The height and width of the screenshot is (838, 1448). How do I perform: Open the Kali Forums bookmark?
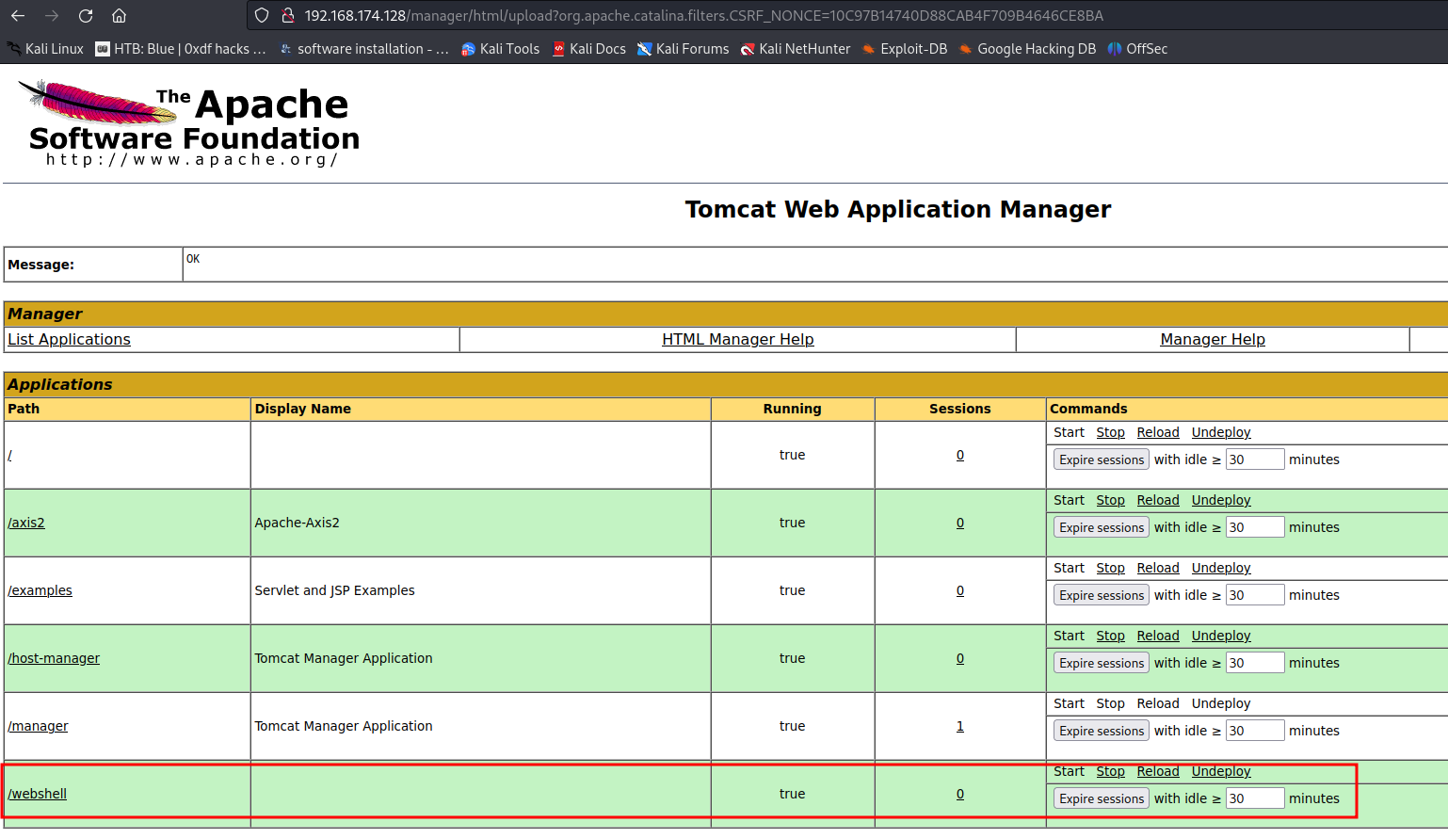tap(683, 49)
